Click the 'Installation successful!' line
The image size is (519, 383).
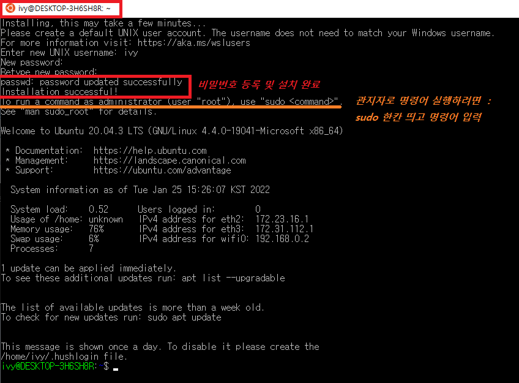point(59,92)
